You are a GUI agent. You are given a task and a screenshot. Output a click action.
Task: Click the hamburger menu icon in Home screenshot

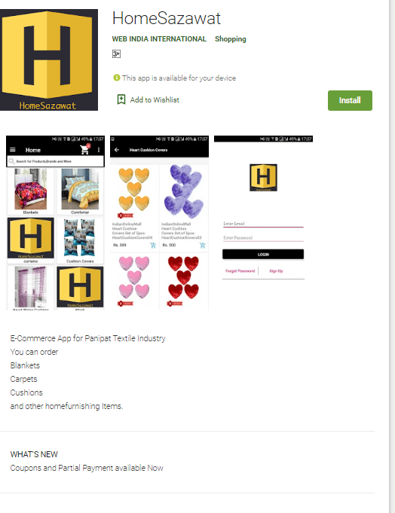13,150
